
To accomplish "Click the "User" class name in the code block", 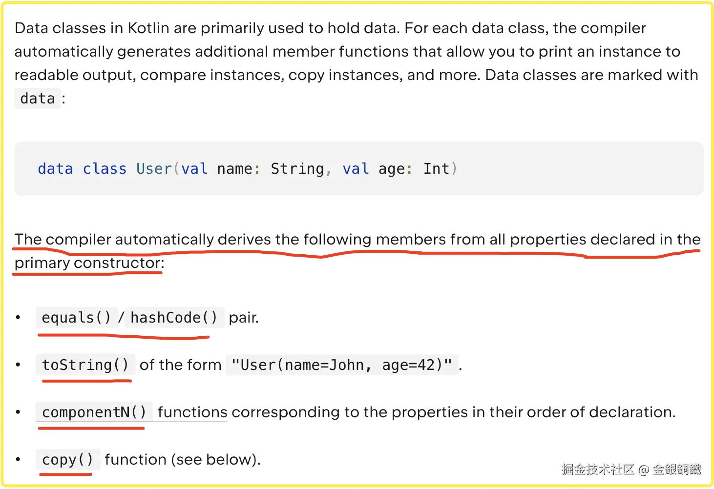I will pyautogui.click(x=154, y=169).
